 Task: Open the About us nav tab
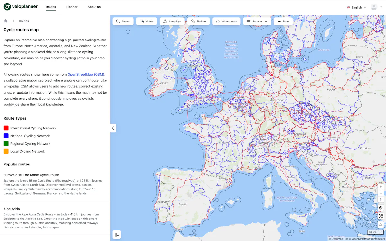94,7
